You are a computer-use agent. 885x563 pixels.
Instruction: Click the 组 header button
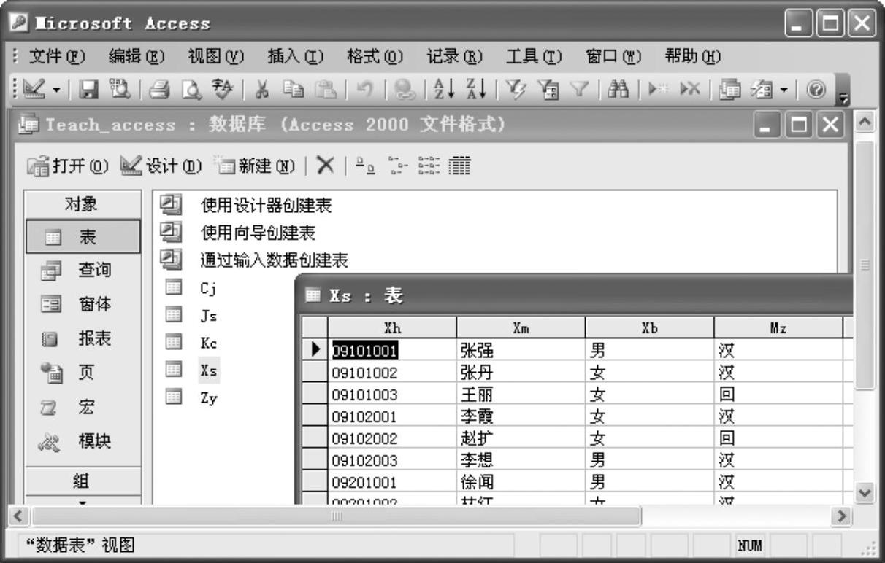pyautogui.click(x=83, y=481)
